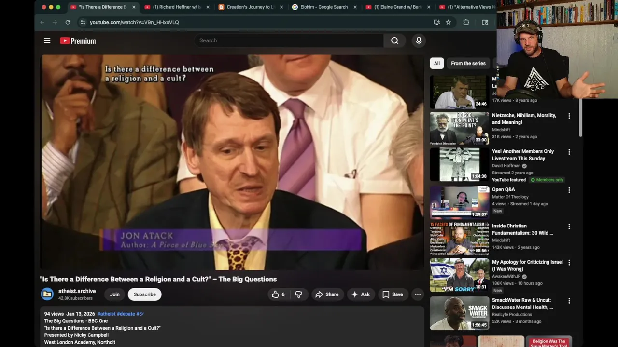618x347 pixels.
Task: Open the 1:04:38 livestream thumbnail
Action: click(x=459, y=164)
